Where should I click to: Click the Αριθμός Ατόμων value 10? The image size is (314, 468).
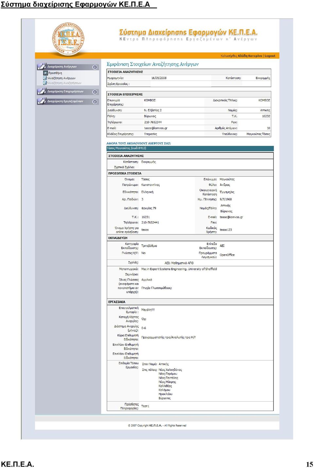click(x=268, y=128)
